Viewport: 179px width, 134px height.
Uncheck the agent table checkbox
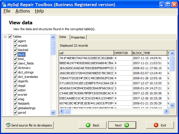(x=15, y=41)
